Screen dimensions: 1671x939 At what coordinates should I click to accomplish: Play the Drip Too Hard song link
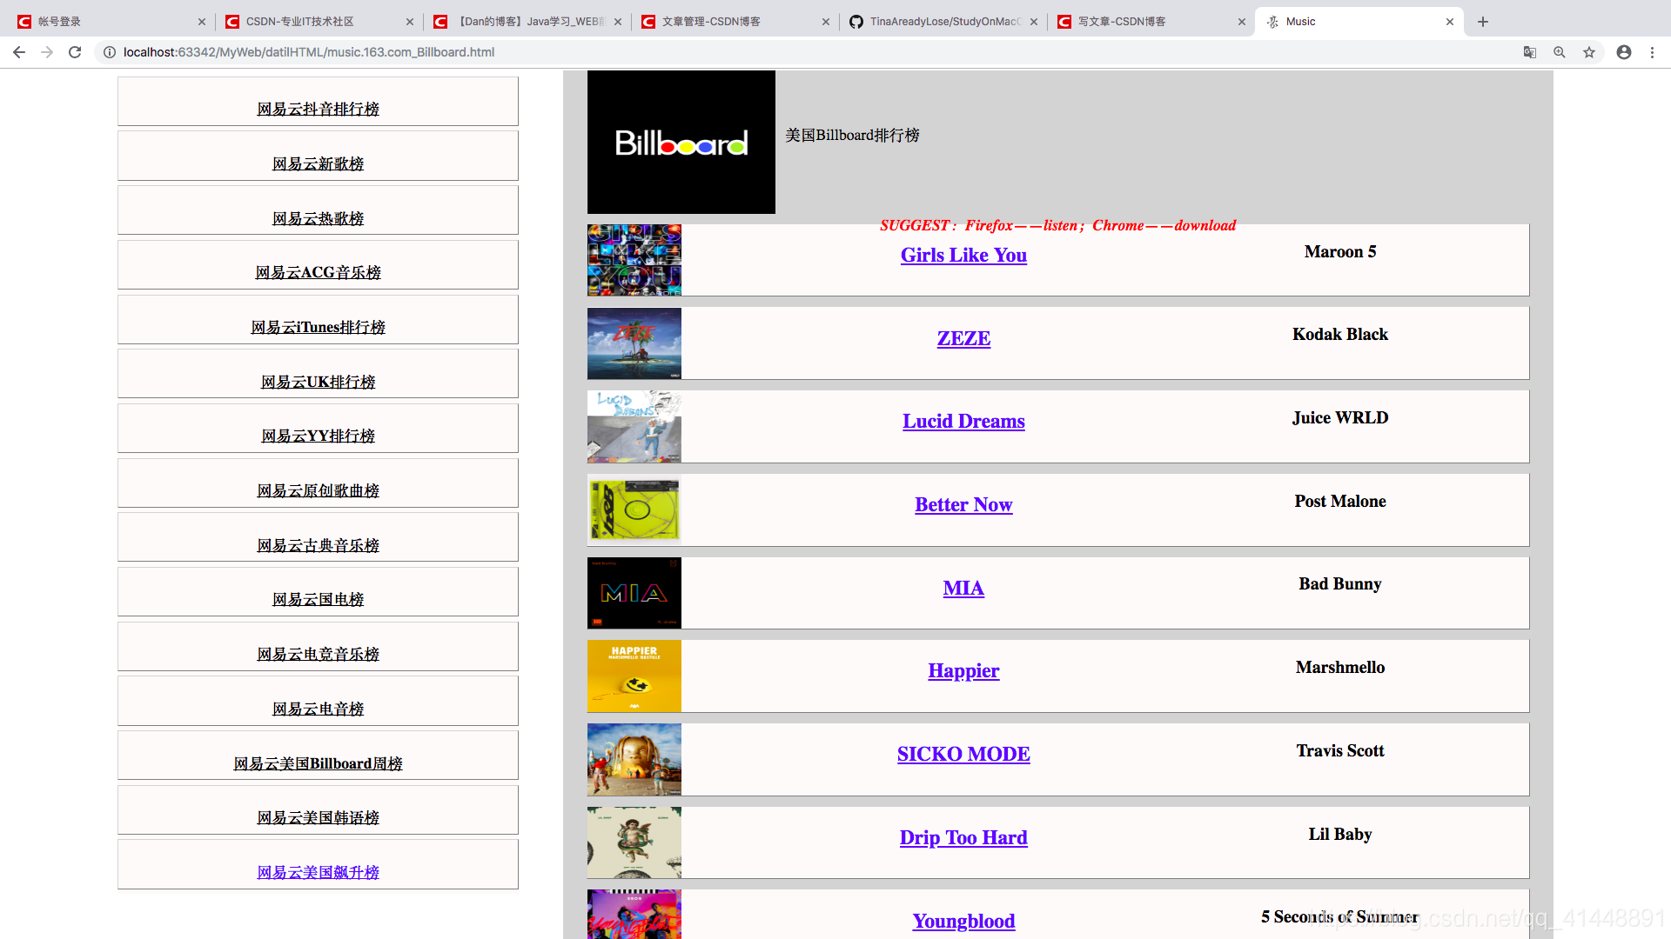[x=963, y=837]
